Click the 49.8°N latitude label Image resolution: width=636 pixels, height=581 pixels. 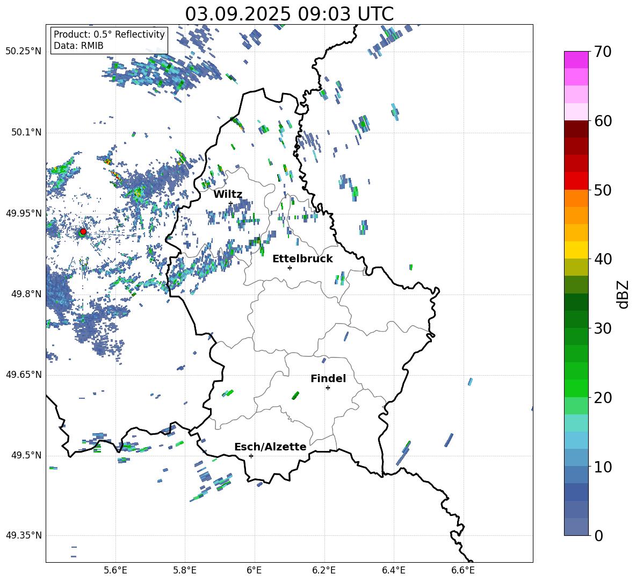pos(26,294)
